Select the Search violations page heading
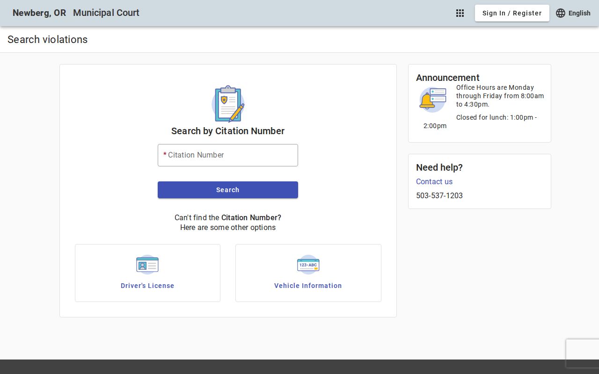The height and width of the screenshot is (374, 599). [x=48, y=40]
